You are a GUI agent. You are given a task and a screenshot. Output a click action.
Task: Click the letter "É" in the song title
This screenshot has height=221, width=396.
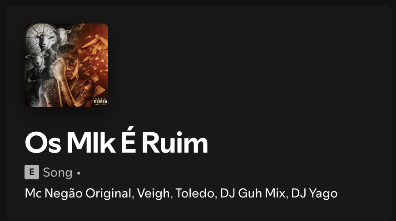coord(129,140)
